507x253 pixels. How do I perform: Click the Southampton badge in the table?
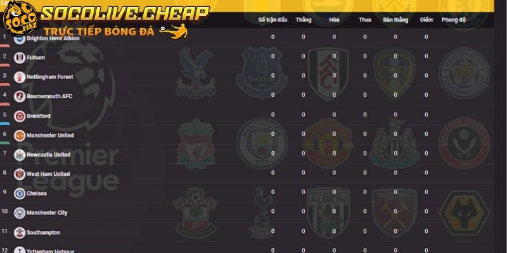point(20,233)
